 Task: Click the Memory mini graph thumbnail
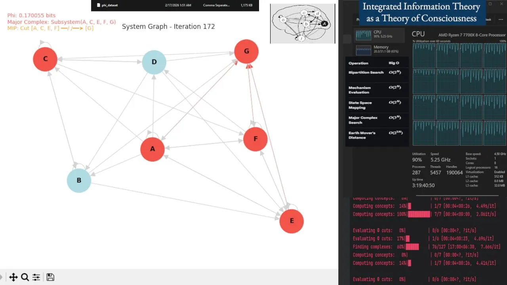pyautogui.click(x=363, y=50)
